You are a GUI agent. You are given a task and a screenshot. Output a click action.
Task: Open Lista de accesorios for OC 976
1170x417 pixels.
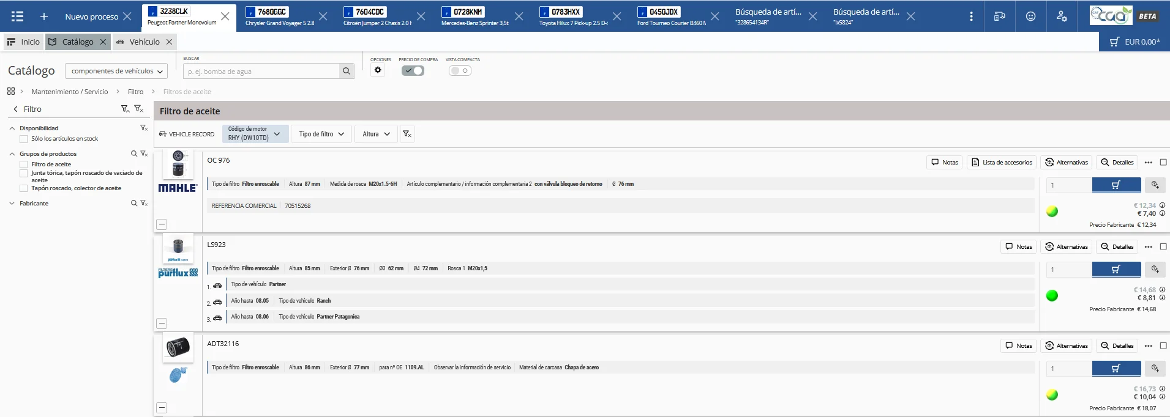(x=1002, y=163)
